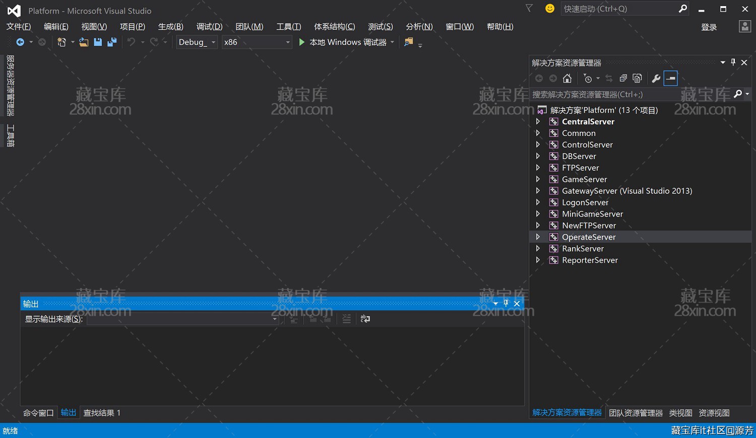Image resolution: width=756 pixels, height=438 pixels.
Task: Click the 登录 sign-in link
Action: tap(709, 27)
